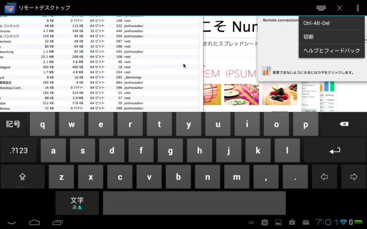Screen dimensions: 367x229
Task: Open the picture notification icon in system bar
Action: 278,222
